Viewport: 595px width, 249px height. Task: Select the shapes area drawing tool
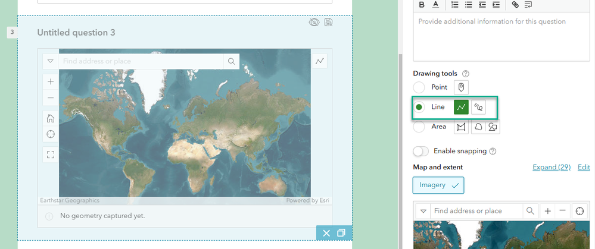(x=493, y=127)
